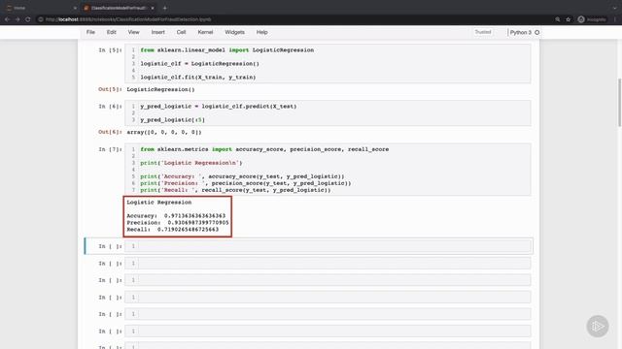Open the File menu

coord(90,32)
